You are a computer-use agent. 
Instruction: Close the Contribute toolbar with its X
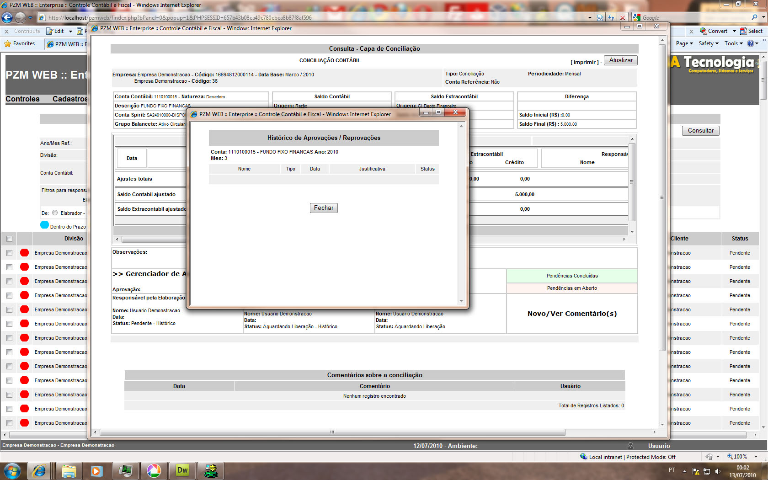[x=6, y=31]
